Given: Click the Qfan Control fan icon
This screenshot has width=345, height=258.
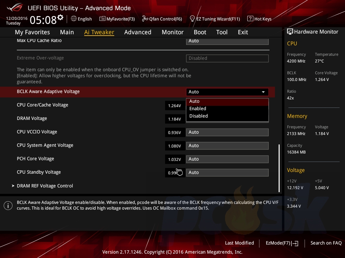Looking at the screenshot, I should coord(145,19).
